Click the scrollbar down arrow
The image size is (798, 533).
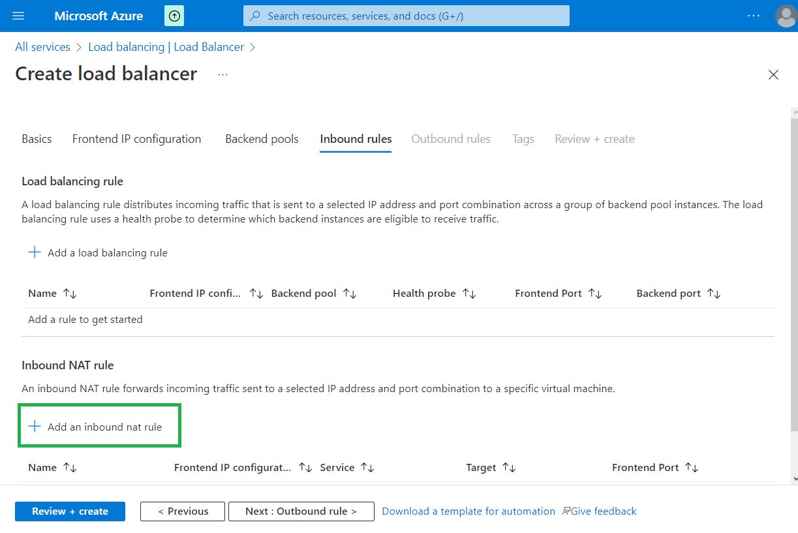pyautogui.click(x=794, y=479)
